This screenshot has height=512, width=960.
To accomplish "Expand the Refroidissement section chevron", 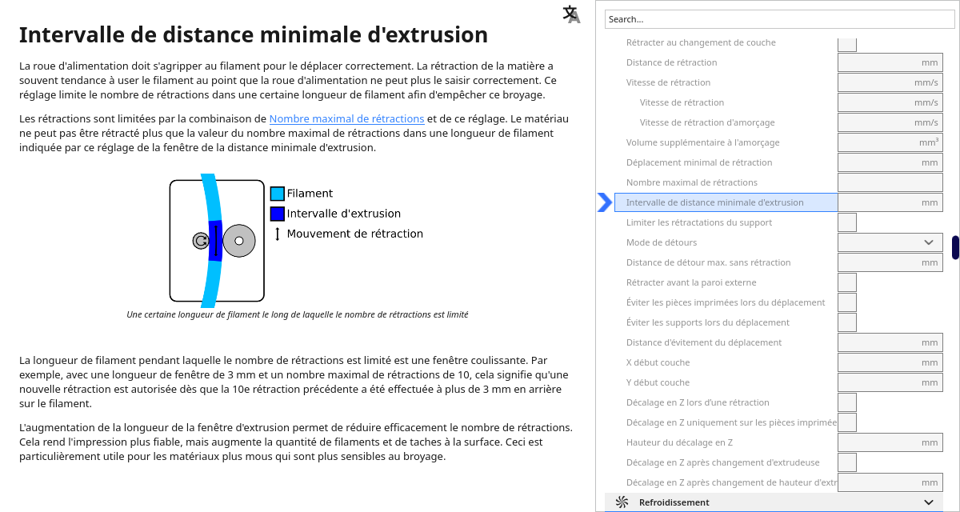I will pos(929,502).
